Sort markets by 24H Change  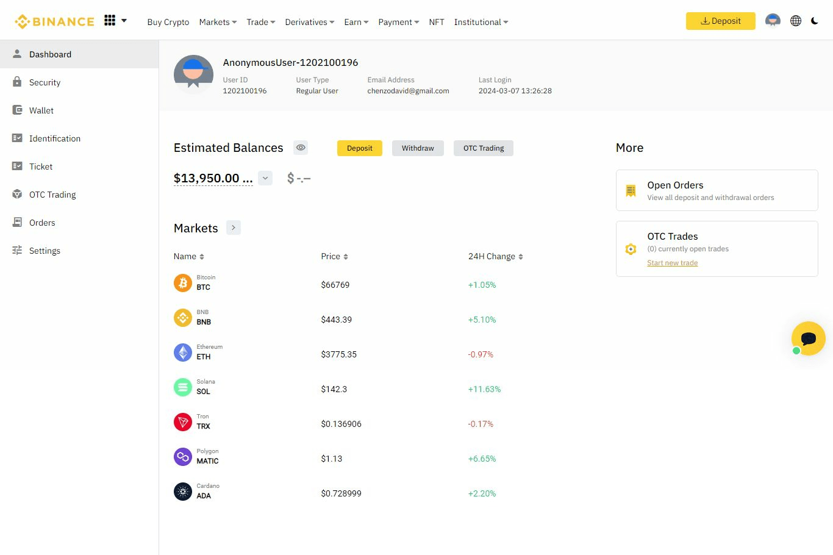coord(495,257)
